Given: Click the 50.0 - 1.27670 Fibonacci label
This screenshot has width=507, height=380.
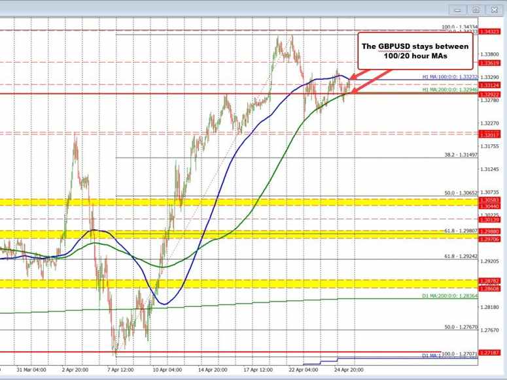Looking at the screenshot, I should click(461, 327).
